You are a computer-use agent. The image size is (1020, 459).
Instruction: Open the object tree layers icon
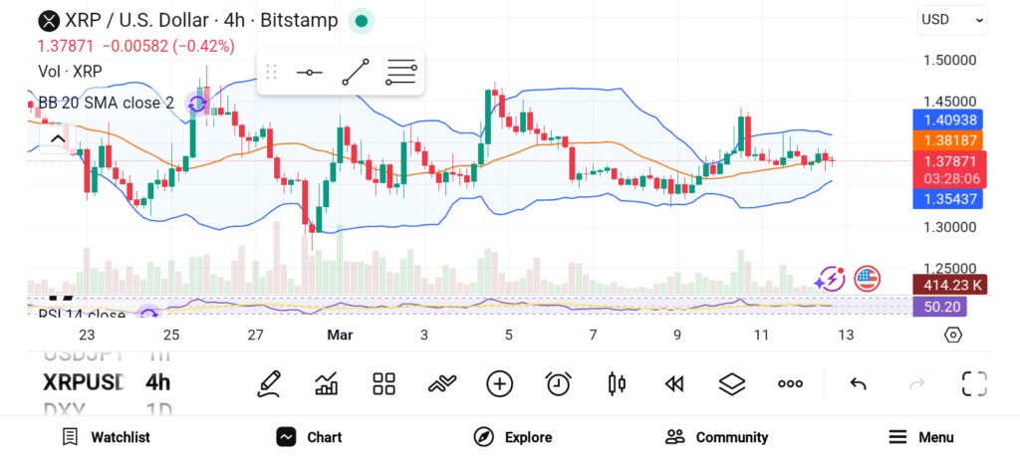(x=732, y=383)
